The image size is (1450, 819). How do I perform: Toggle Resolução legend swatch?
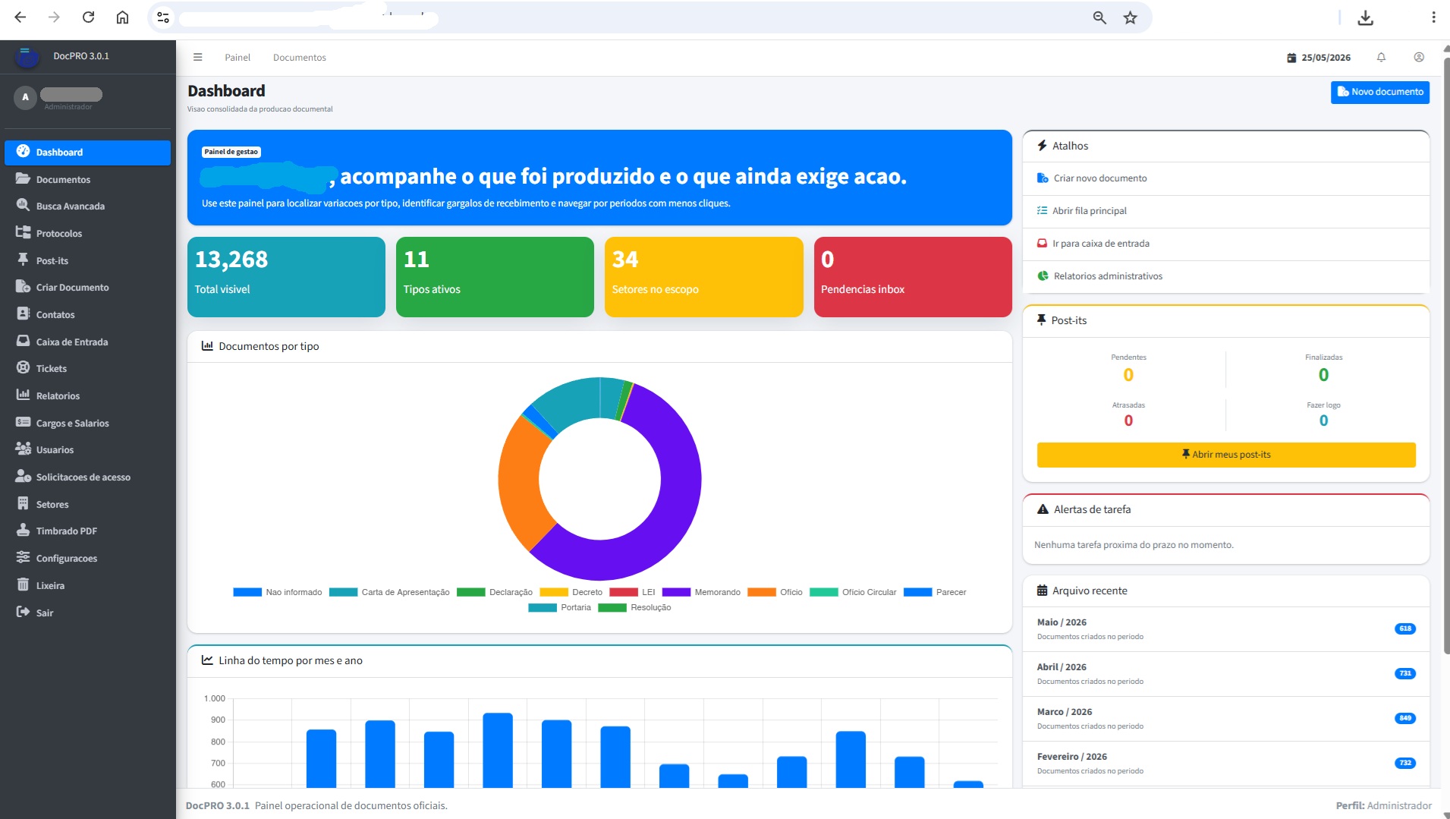pos(612,607)
